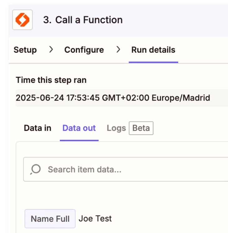Screen dimensions: 228x233
Task: Click the Name Full field label chip
Action: tap(50, 219)
